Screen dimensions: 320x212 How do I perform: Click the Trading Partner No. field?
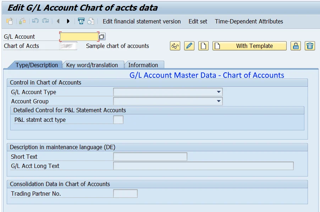[125, 194]
